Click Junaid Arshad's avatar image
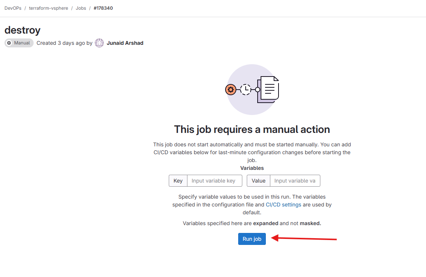426x277 pixels. tap(99, 43)
